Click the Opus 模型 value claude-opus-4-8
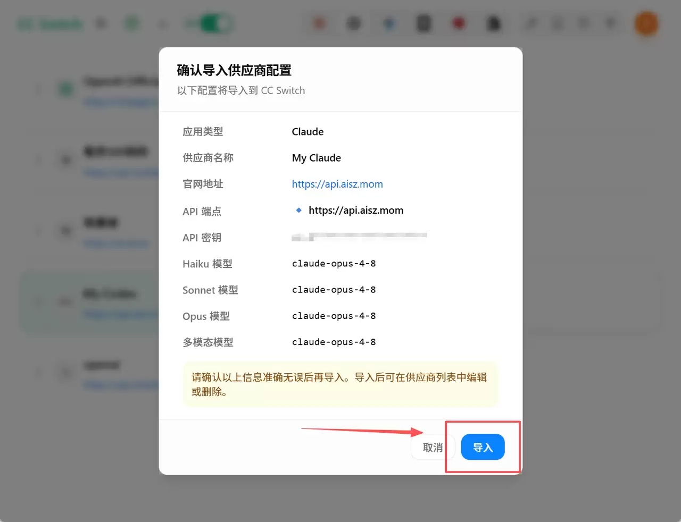The width and height of the screenshot is (681, 522). (334, 316)
